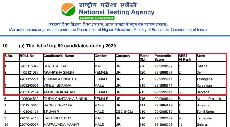Image resolution: width=230 pixels, height=127 pixels.
Task: Click the Rajasthan state cell
Action: coord(204,85)
